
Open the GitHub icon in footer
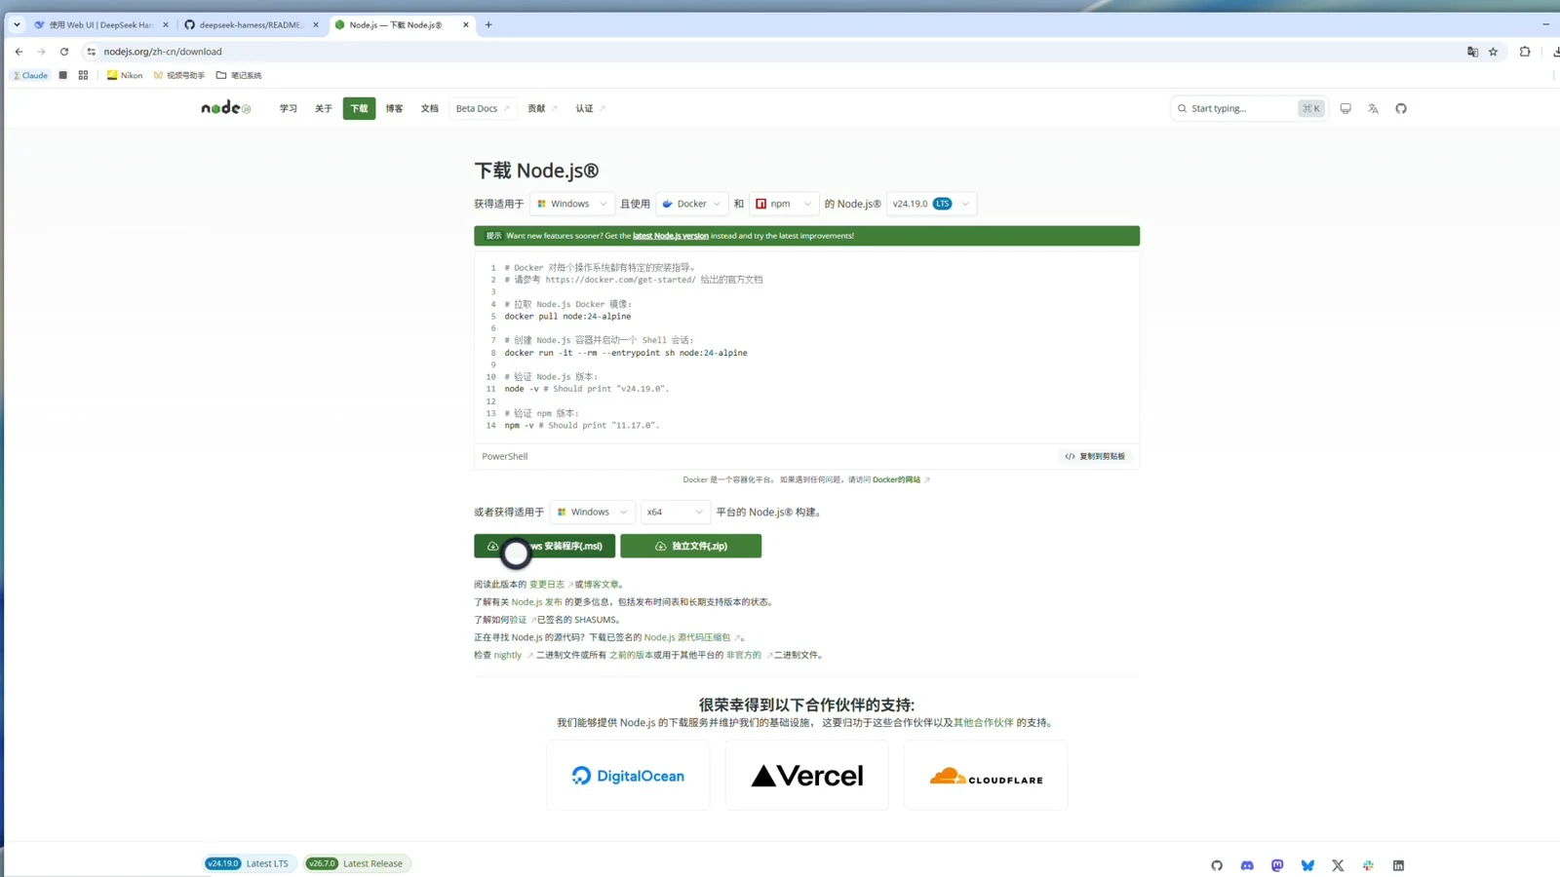1217,865
